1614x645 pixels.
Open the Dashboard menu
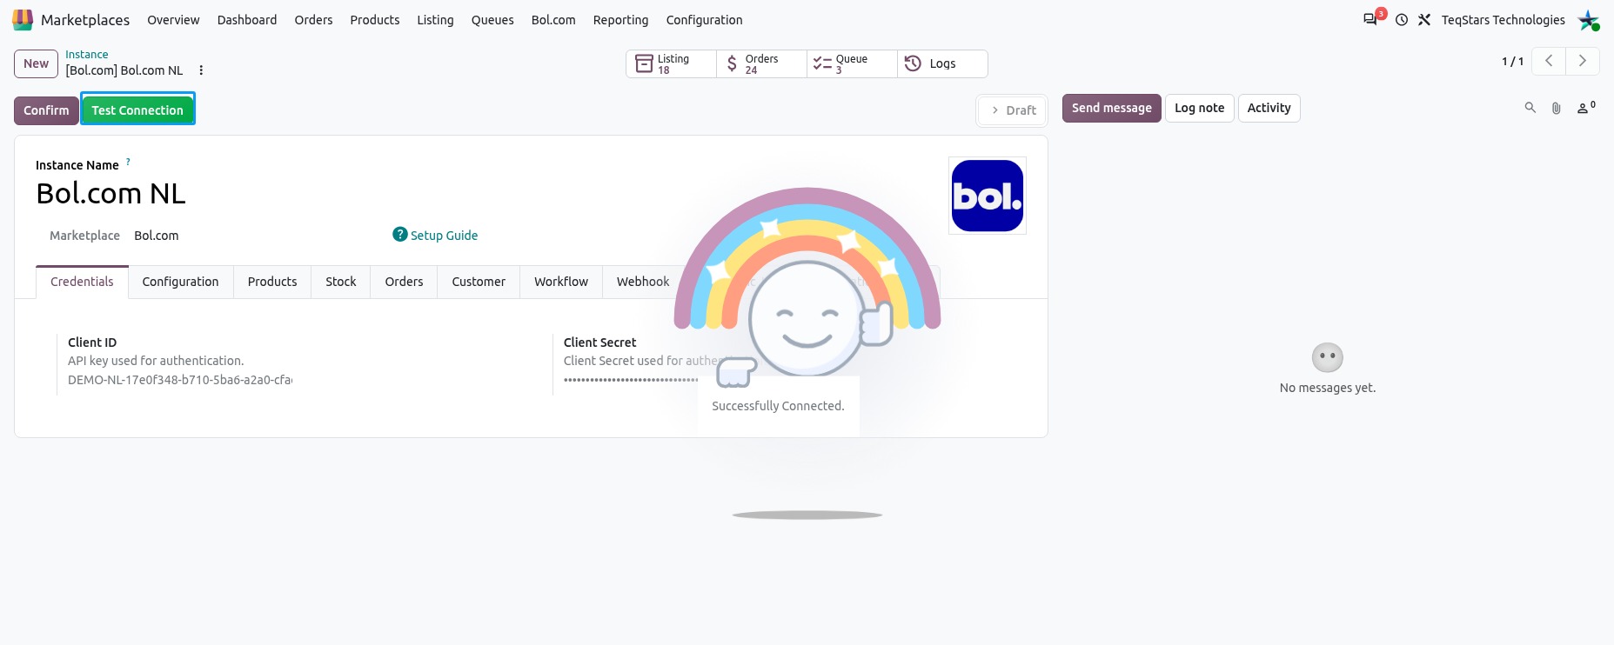[247, 20]
